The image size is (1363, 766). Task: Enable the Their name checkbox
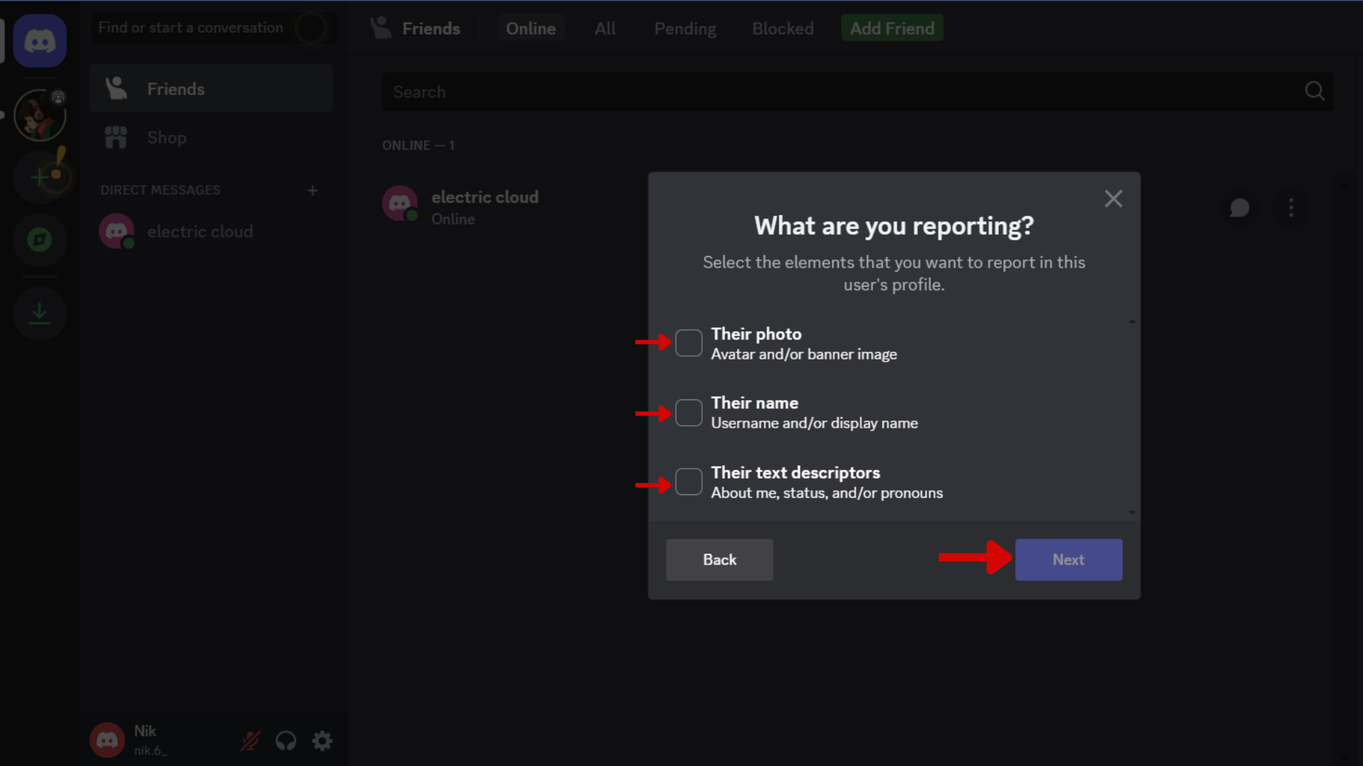point(688,413)
